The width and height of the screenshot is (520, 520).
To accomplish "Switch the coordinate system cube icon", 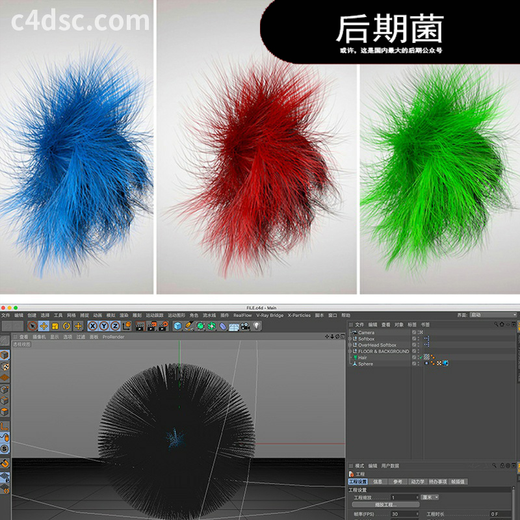I will (x=127, y=326).
